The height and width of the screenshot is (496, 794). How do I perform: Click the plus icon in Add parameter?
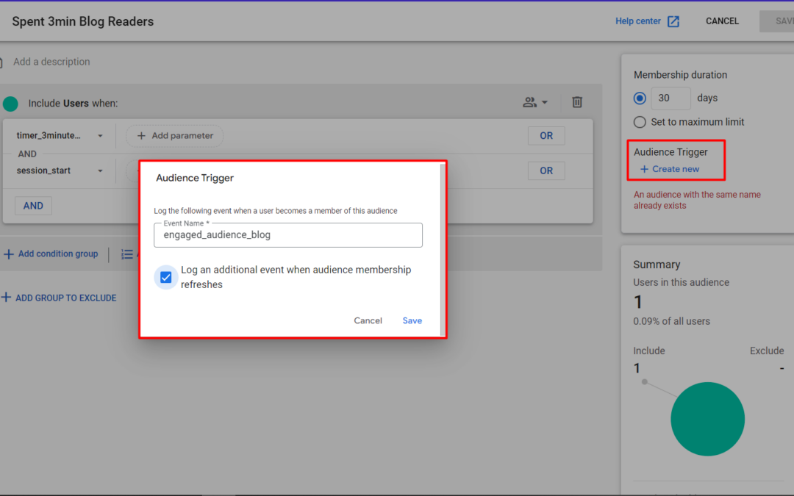[142, 136]
